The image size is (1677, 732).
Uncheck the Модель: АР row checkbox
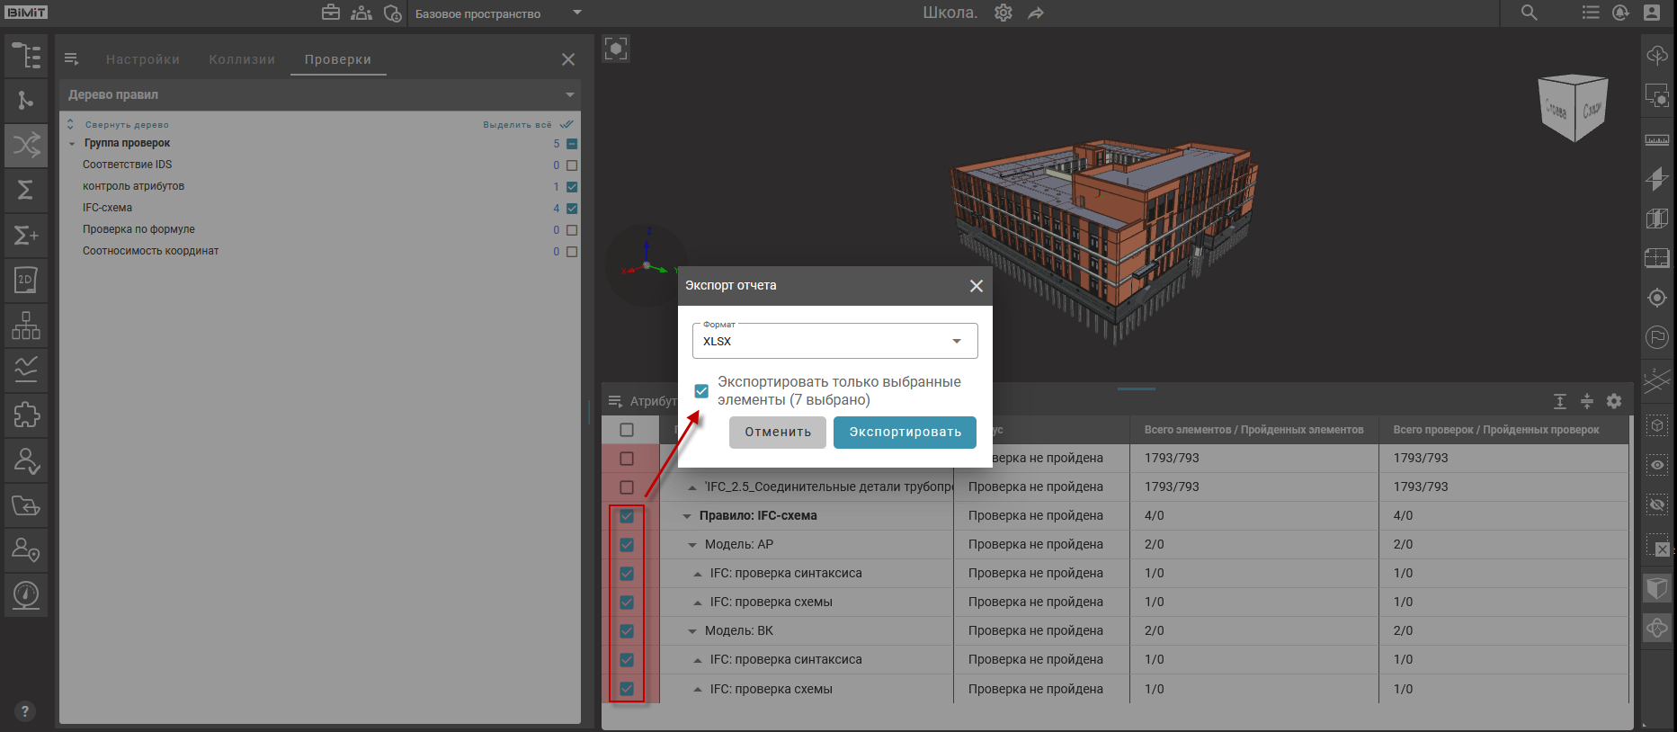(627, 545)
